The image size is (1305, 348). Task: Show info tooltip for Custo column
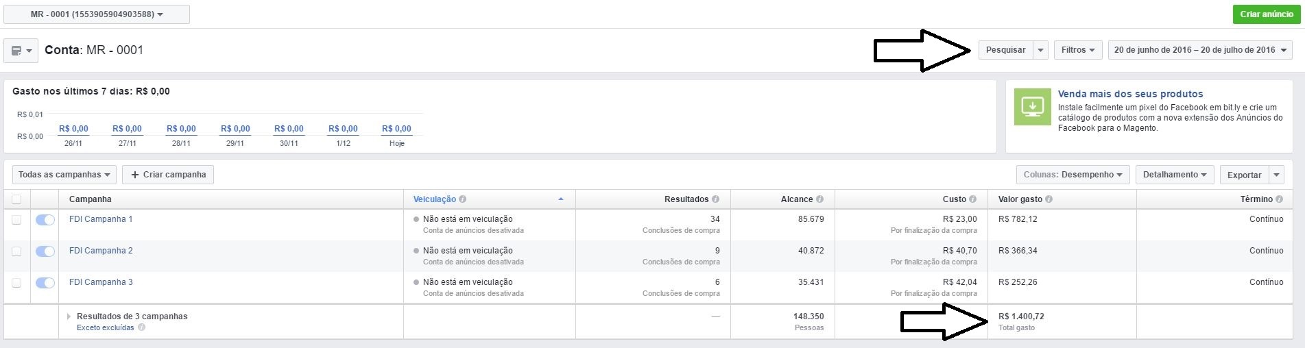tap(972, 199)
